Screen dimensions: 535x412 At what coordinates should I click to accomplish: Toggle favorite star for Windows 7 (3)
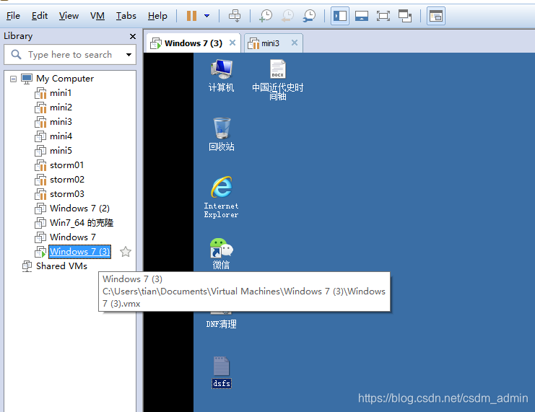[x=126, y=252]
